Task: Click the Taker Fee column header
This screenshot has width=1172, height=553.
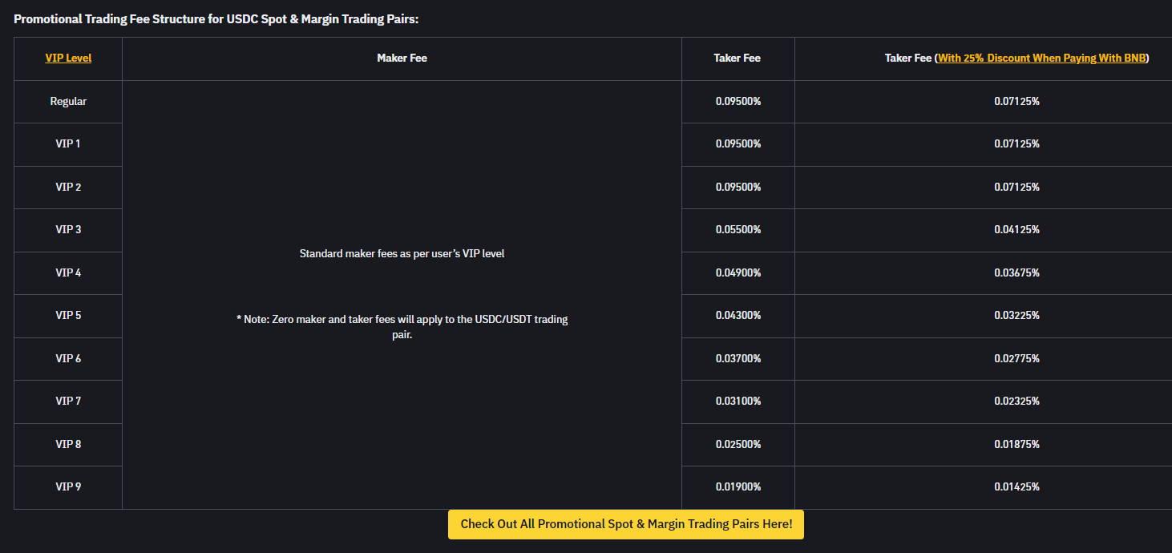Action: (738, 58)
